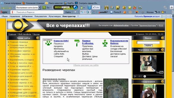This screenshot has height=98, width=174.
Task: Open the Пользователи menu
Action: pyautogui.click(x=41, y=16)
